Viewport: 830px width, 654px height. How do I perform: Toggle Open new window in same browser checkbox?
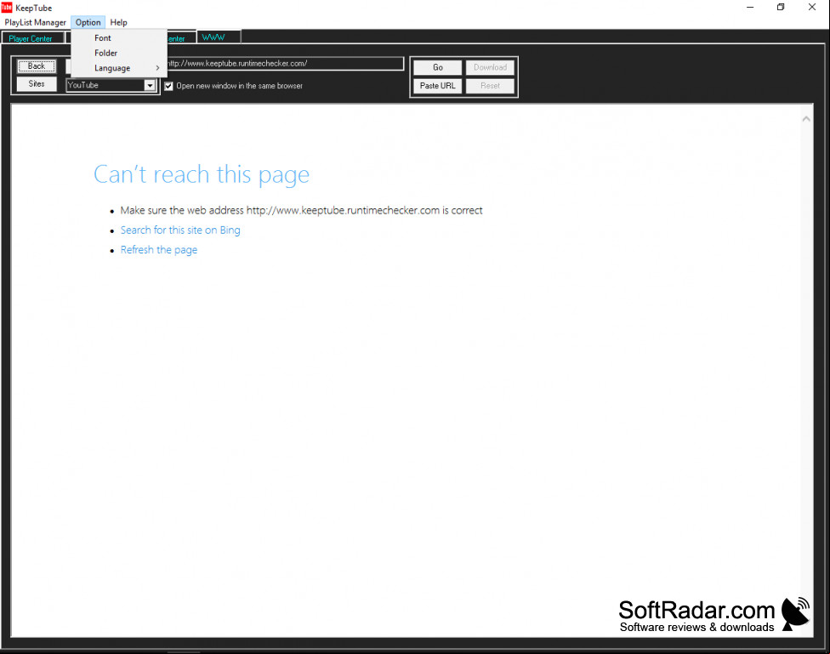pos(169,86)
